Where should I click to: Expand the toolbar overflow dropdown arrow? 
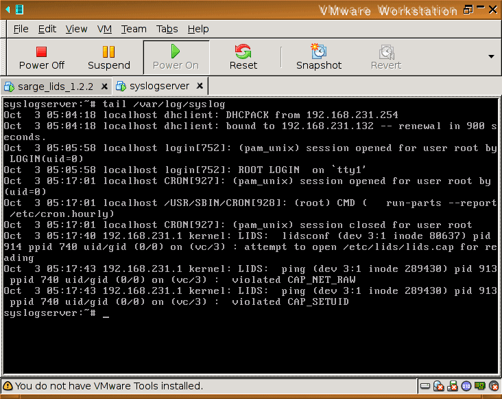491,57
